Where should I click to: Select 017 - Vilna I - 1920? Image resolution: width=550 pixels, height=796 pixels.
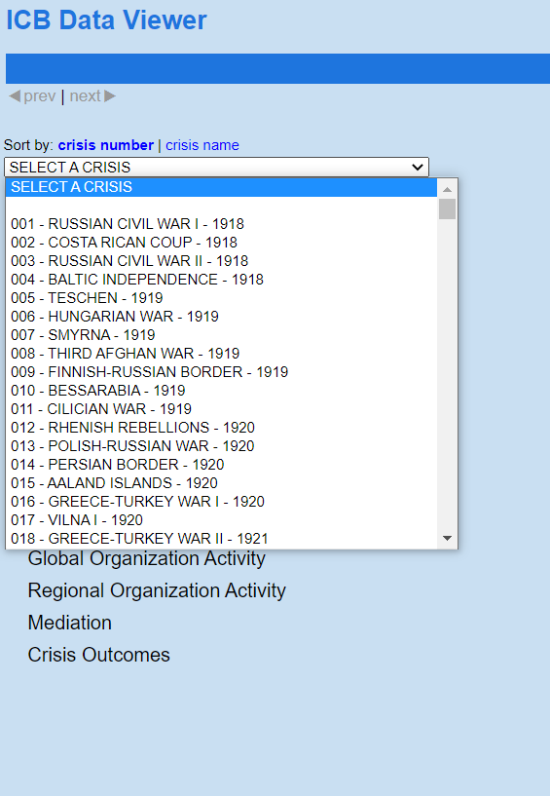221,520
